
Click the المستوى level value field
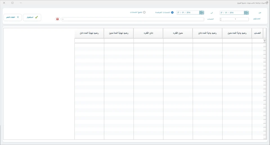tap(235, 19)
